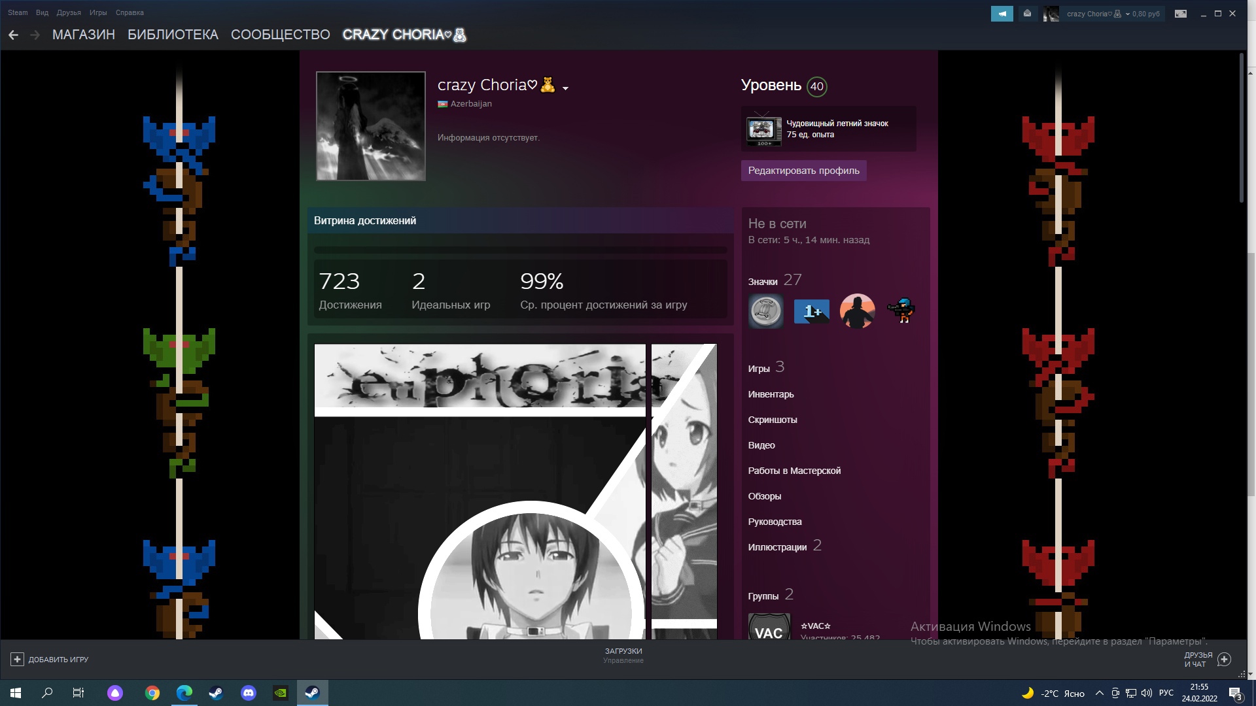
Task: Click the plus icon for Add a Game
Action: pos(17,660)
